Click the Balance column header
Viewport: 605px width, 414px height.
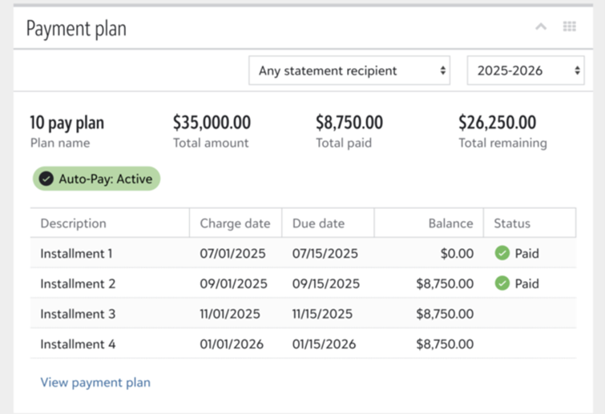(429, 223)
